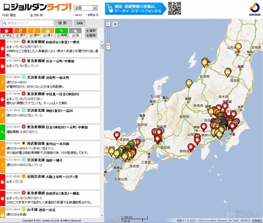The image size is (263, 223).
Task: Click the mobile posting info banner
Action: tap(135, 9)
